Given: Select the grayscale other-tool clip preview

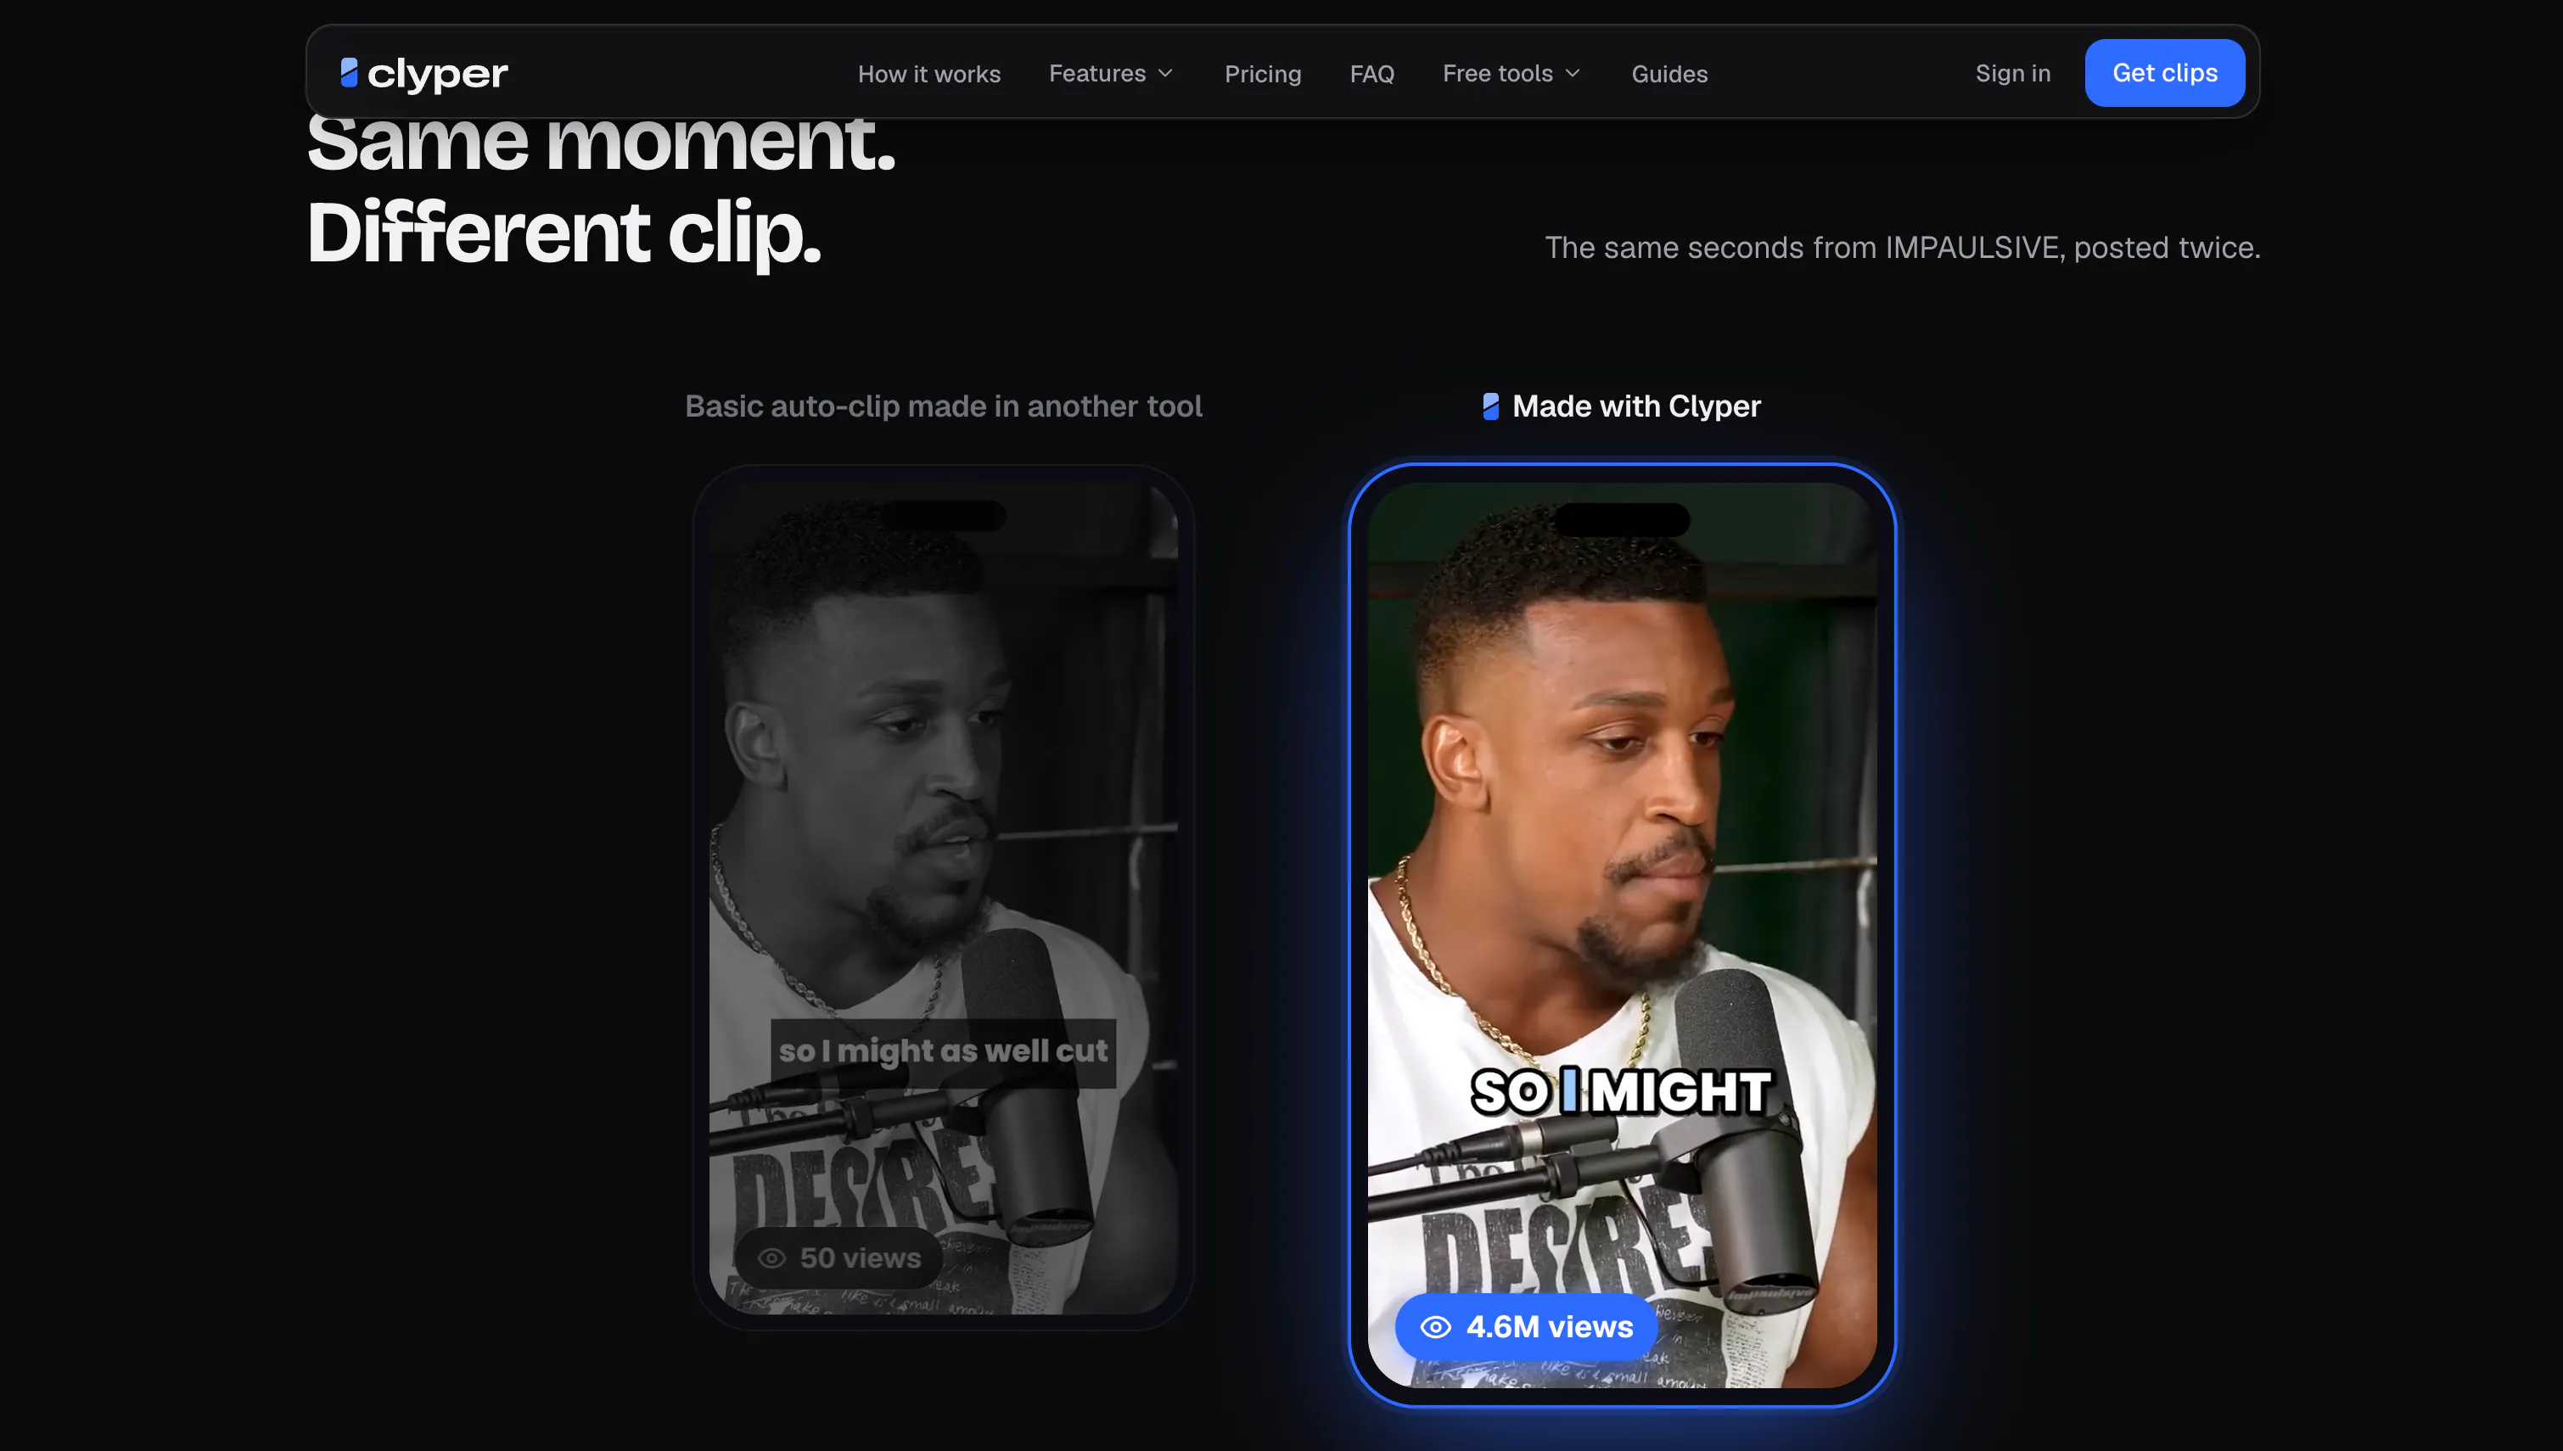Looking at the screenshot, I should point(943,897).
